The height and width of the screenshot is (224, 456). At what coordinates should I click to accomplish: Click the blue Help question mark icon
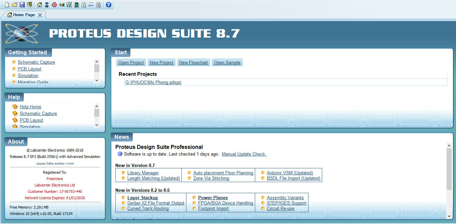coord(108,5)
